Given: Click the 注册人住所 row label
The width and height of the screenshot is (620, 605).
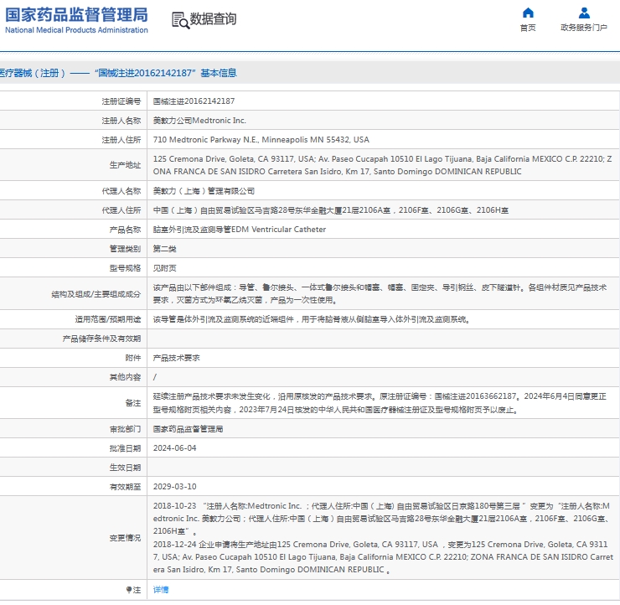Looking at the screenshot, I should tap(121, 140).
